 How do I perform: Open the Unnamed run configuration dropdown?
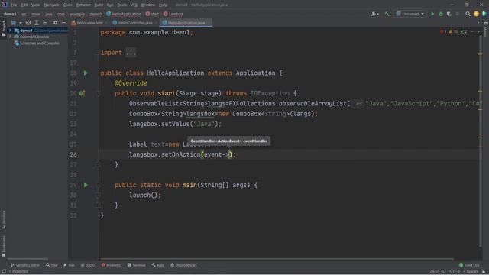(x=410, y=14)
